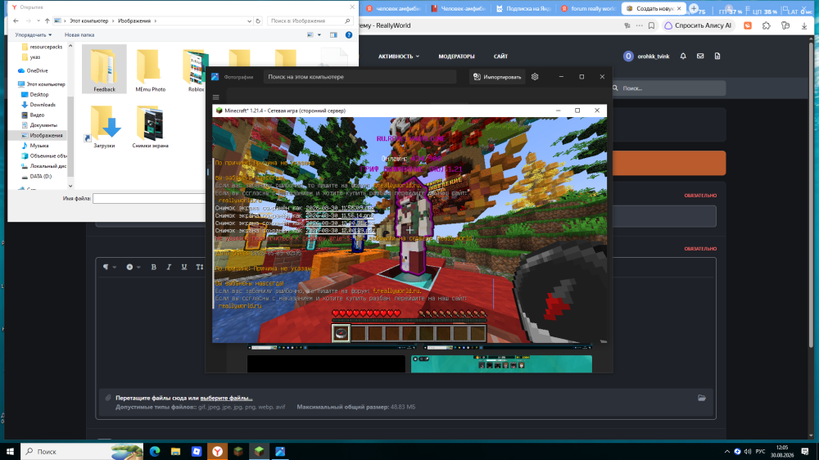Toggle bold formatting in the editor
This screenshot has width=819, height=460.
pyautogui.click(x=154, y=268)
